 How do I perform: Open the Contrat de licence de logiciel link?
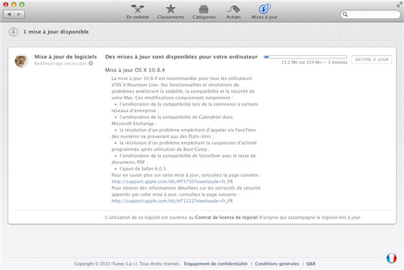tap(226, 218)
